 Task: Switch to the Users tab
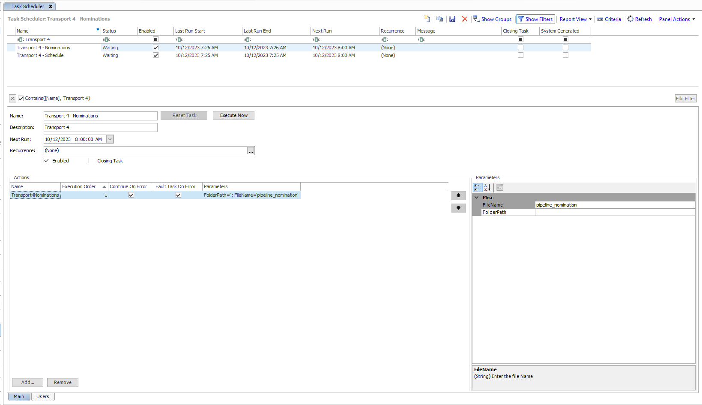coord(42,396)
